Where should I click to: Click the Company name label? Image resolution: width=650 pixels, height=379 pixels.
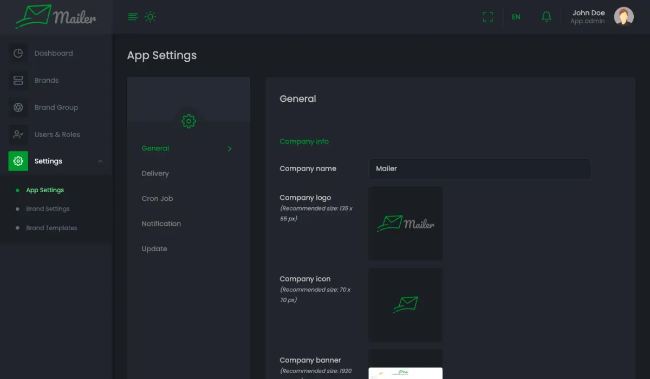click(x=308, y=168)
